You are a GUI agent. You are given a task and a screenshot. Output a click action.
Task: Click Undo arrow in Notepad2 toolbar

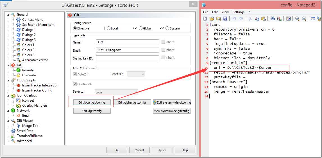click(x=234, y=19)
